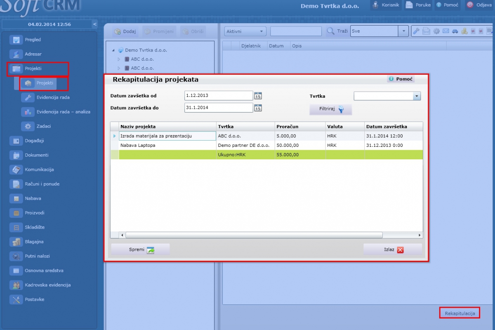The height and width of the screenshot is (330, 495).
Task: Open the Dokumenti module
Action: (x=30, y=155)
